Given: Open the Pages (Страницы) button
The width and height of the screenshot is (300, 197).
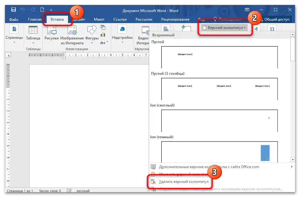Looking at the screenshot, I should coord(14,34).
